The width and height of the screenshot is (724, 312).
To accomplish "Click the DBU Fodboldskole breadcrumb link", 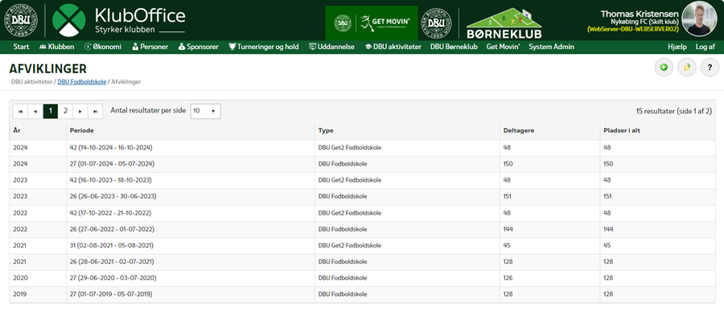I will (x=82, y=82).
